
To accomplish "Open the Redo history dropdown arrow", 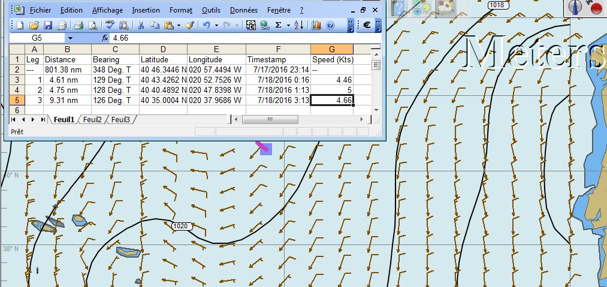I will pyautogui.click(x=237, y=26).
